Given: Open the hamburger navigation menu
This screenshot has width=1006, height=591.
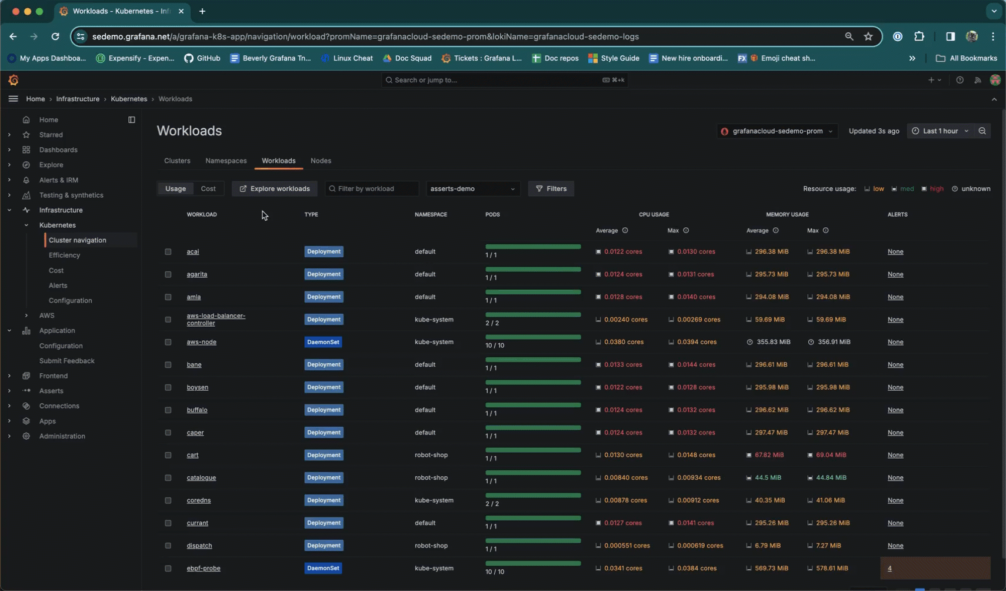Looking at the screenshot, I should 13,99.
